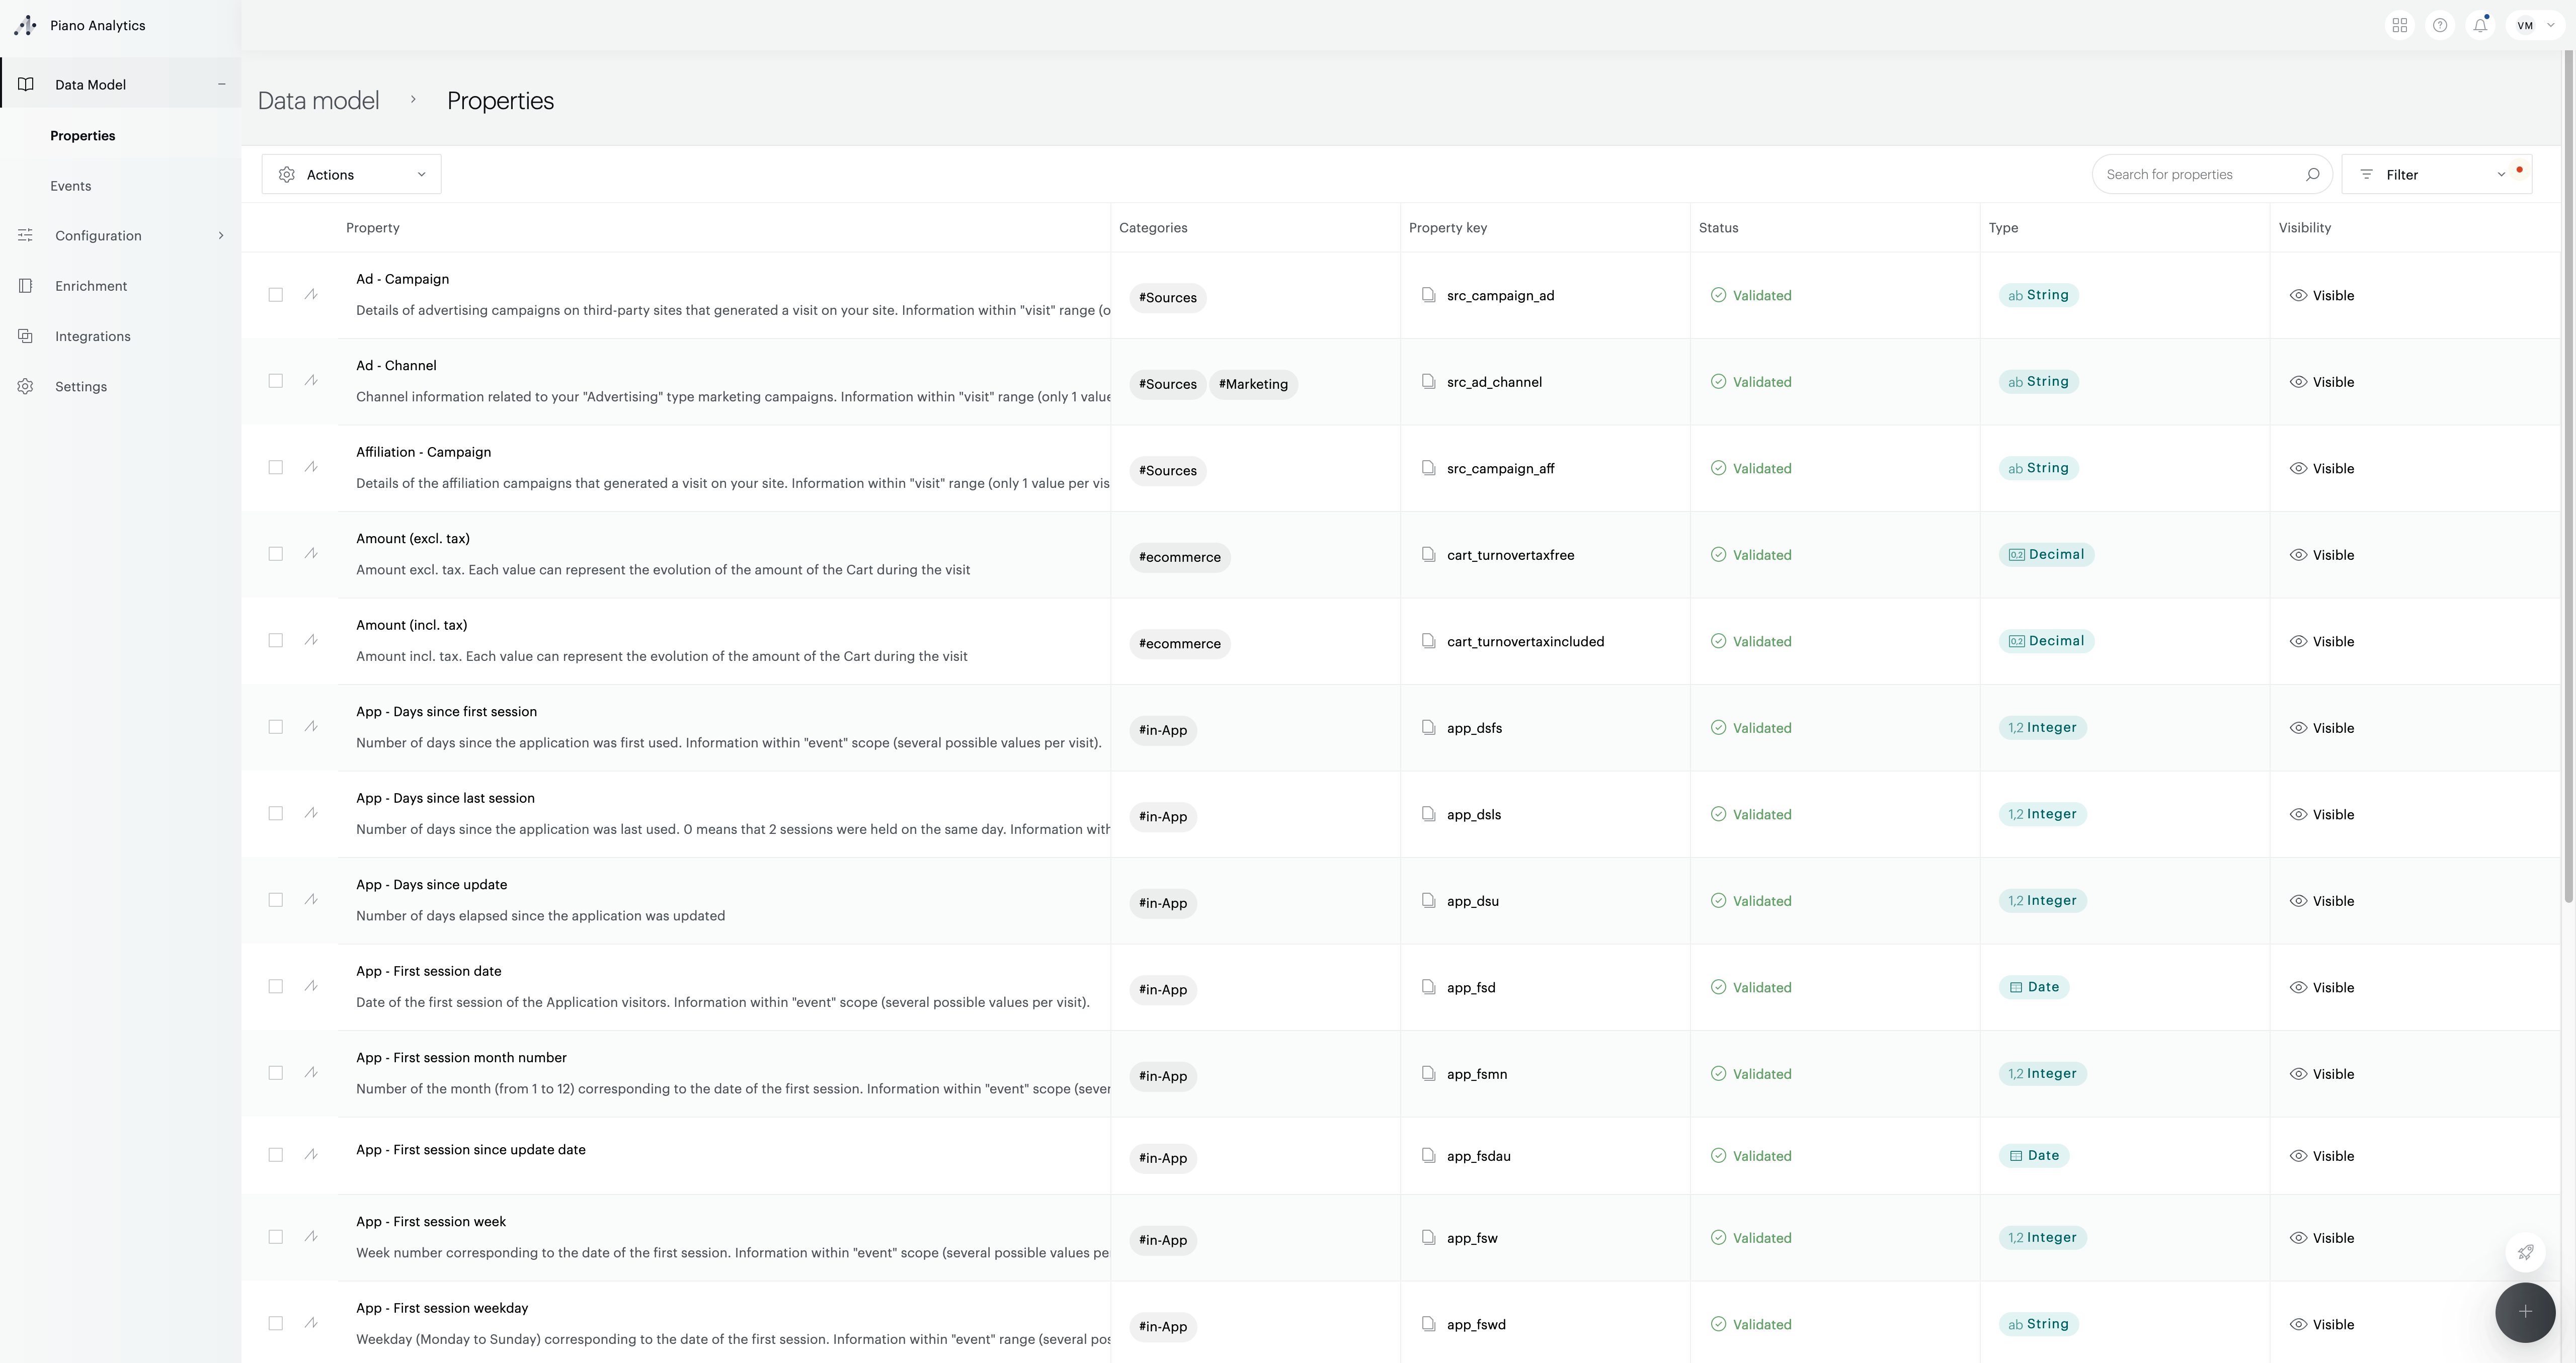Image resolution: width=2576 pixels, height=1363 pixels.
Task: Click the document icon beside src_campaign_ad
Action: [x=1428, y=295]
